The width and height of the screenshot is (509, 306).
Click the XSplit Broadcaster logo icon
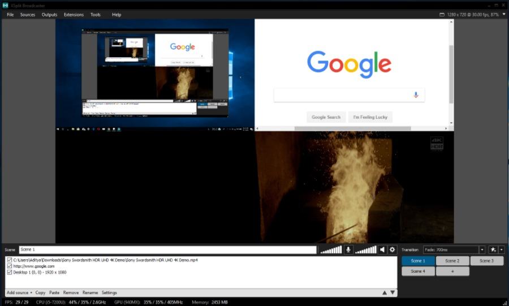5,5
